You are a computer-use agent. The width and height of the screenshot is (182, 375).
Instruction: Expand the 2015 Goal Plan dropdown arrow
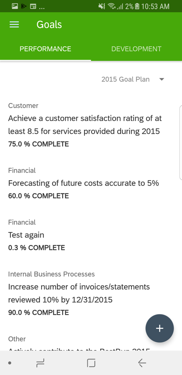(162, 79)
